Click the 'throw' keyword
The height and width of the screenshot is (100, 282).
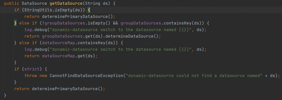31,75
